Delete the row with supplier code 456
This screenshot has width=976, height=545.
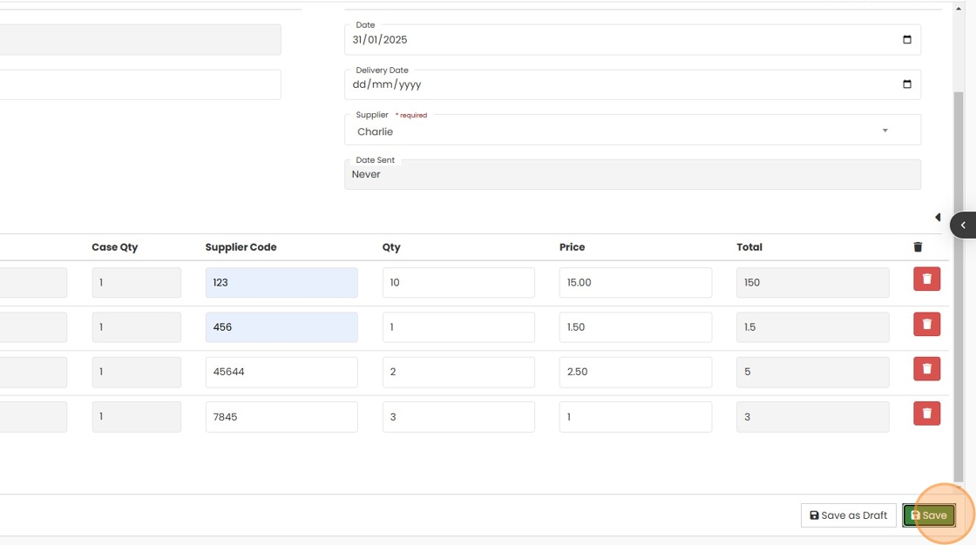(926, 325)
